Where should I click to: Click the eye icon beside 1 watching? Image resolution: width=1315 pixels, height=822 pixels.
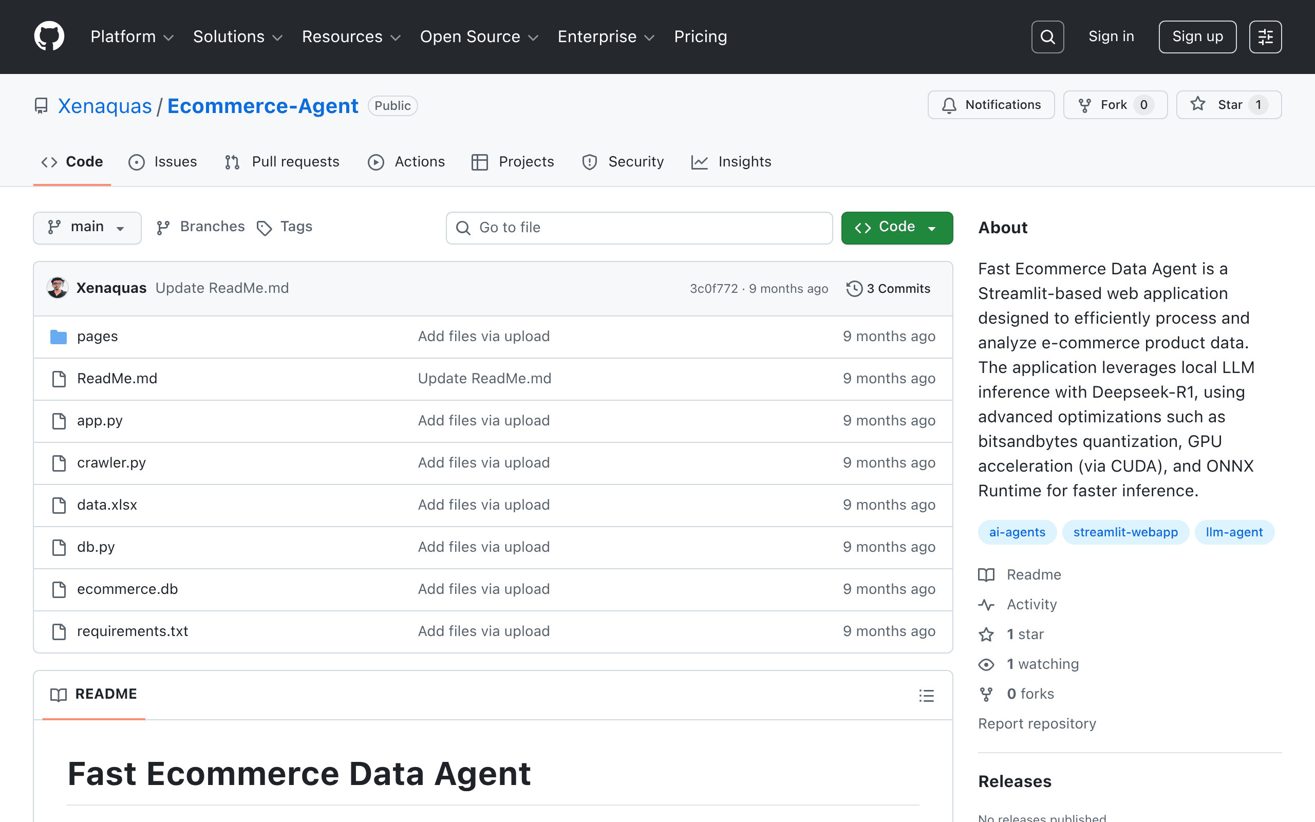(x=986, y=664)
